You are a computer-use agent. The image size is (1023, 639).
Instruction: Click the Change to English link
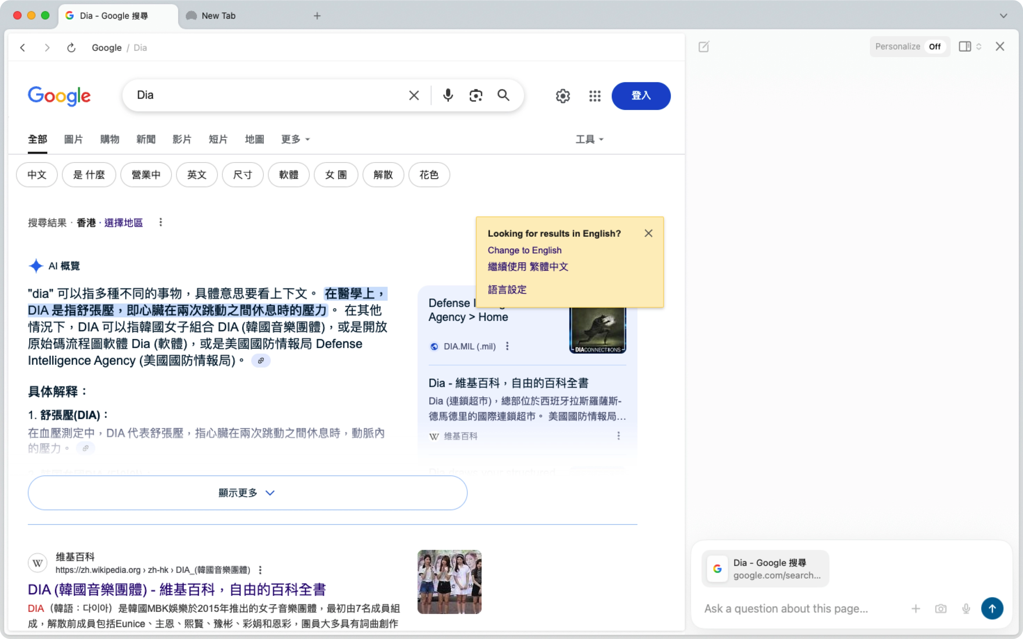524,250
